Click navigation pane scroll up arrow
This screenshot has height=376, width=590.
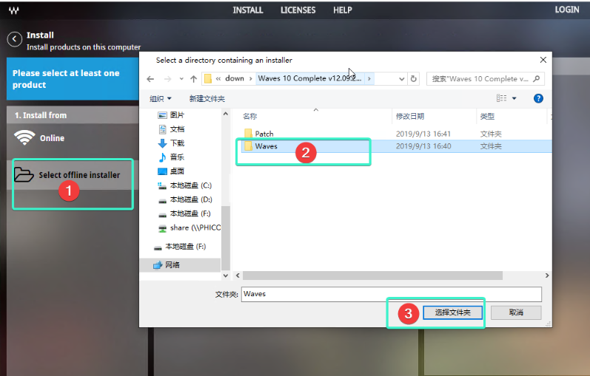[x=225, y=114]
